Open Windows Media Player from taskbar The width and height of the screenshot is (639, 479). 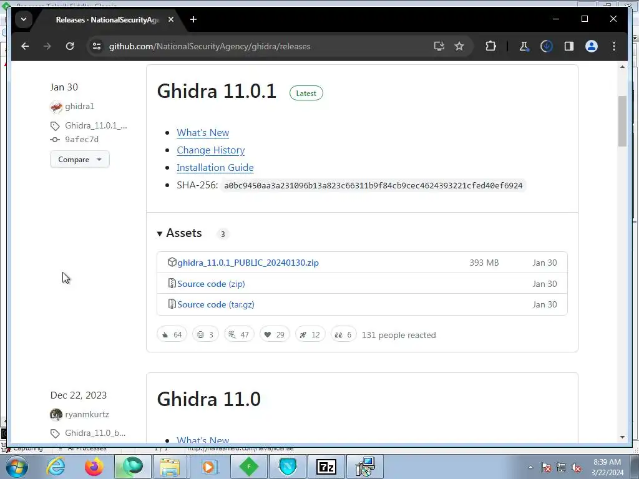tap(208, 467)
